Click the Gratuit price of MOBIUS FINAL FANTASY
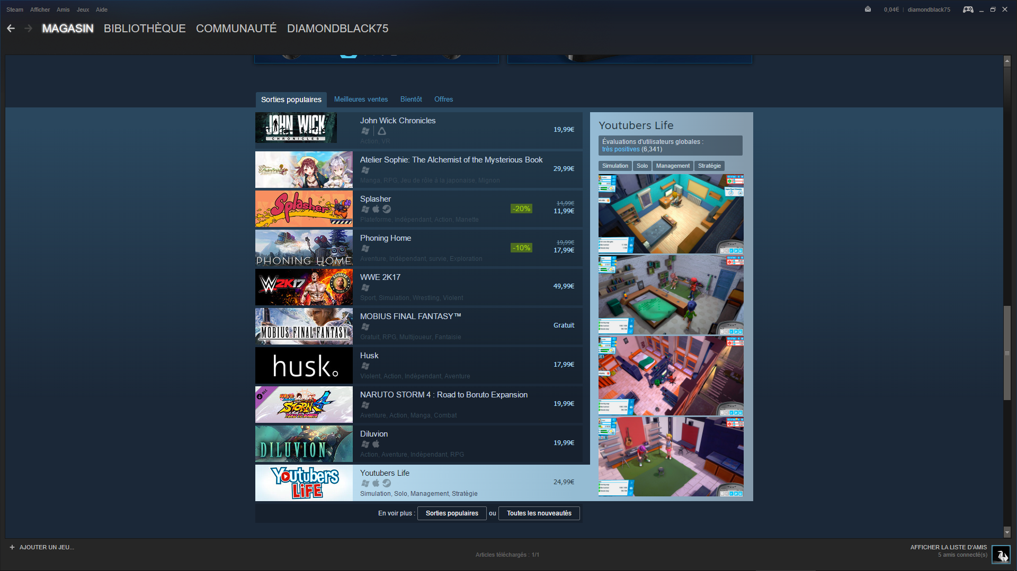This screenshot has width=1017, height=571. (x=564, y=325)
